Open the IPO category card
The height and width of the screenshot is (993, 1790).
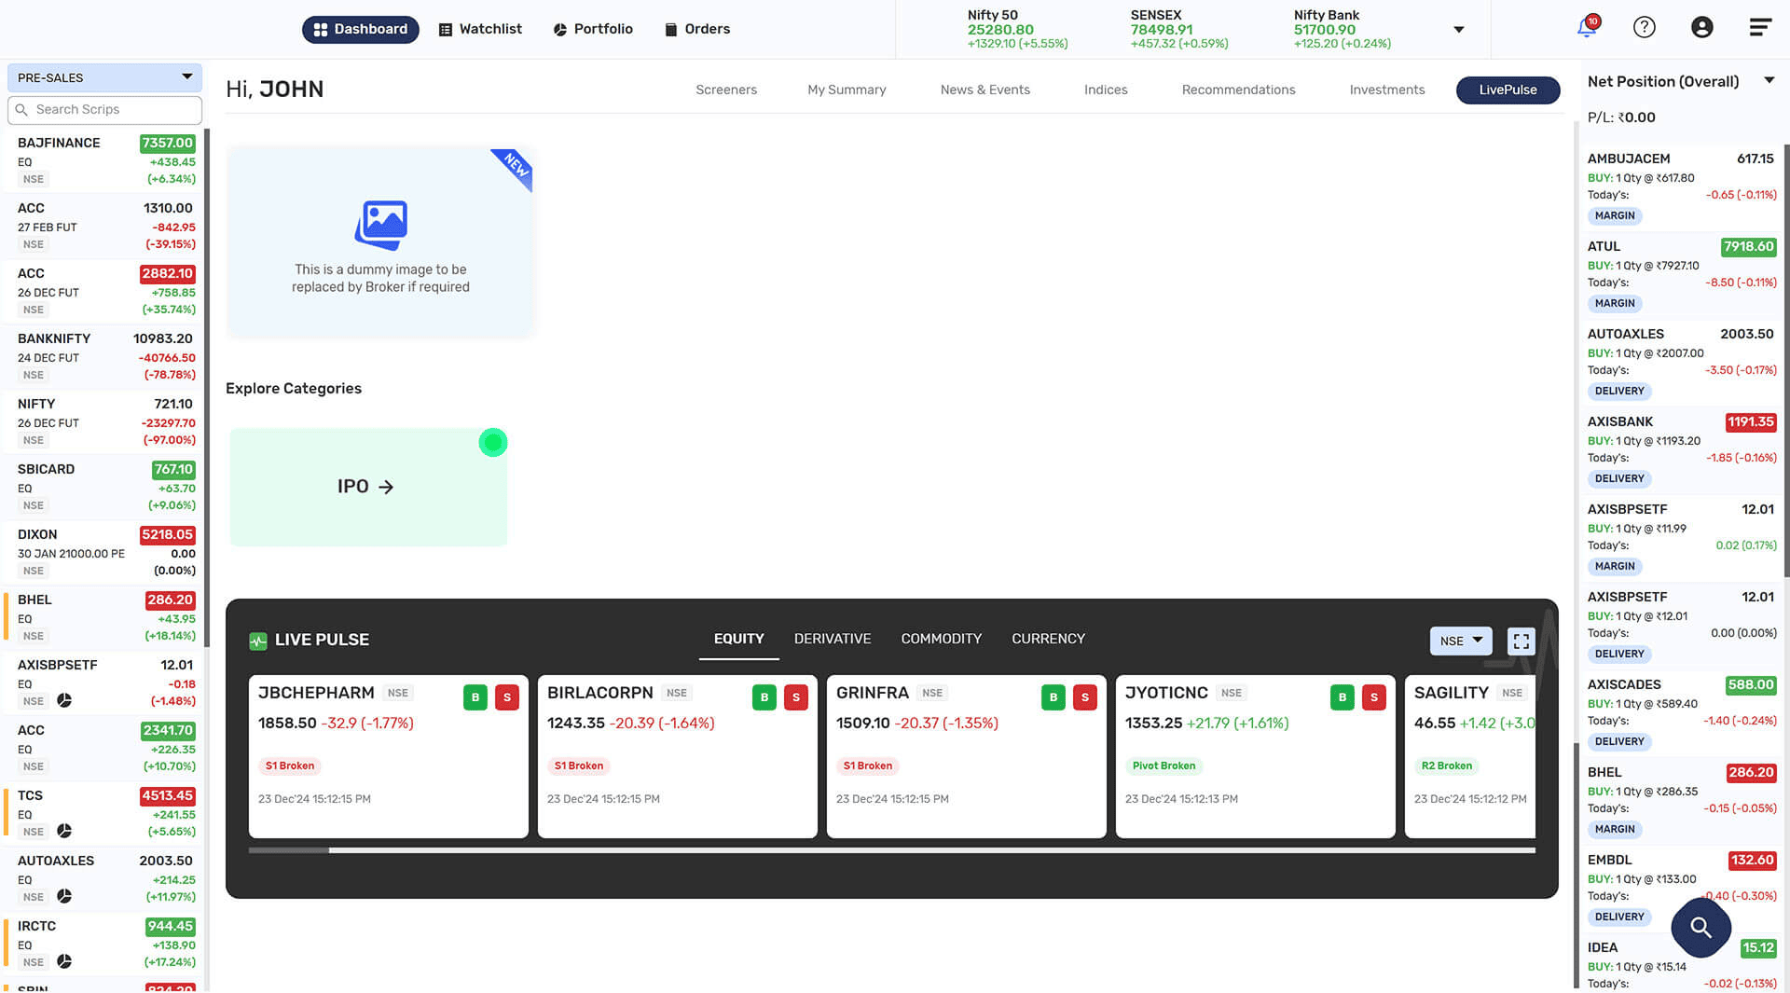[368, 487]
